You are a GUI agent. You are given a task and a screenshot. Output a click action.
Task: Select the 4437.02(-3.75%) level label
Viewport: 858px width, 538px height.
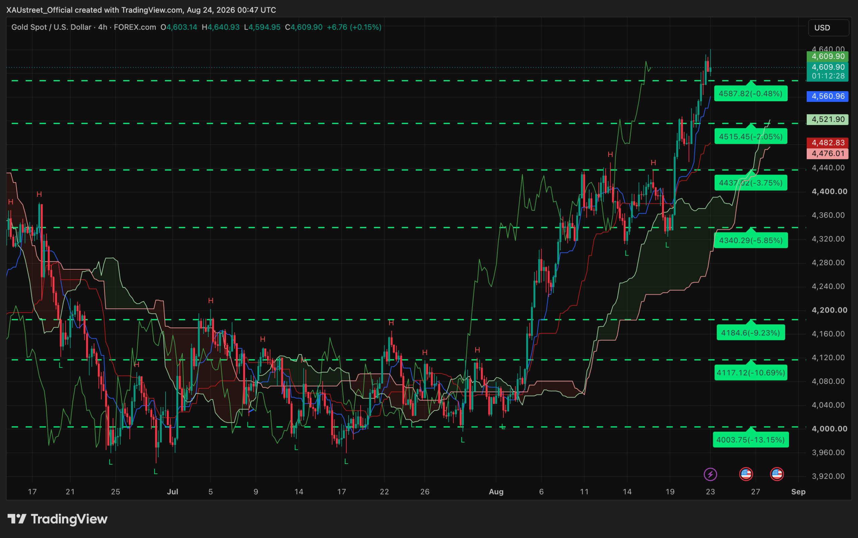[x=750, y=183]
